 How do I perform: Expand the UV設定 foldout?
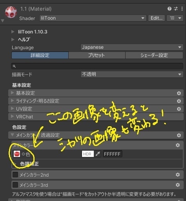coord(96,109)
